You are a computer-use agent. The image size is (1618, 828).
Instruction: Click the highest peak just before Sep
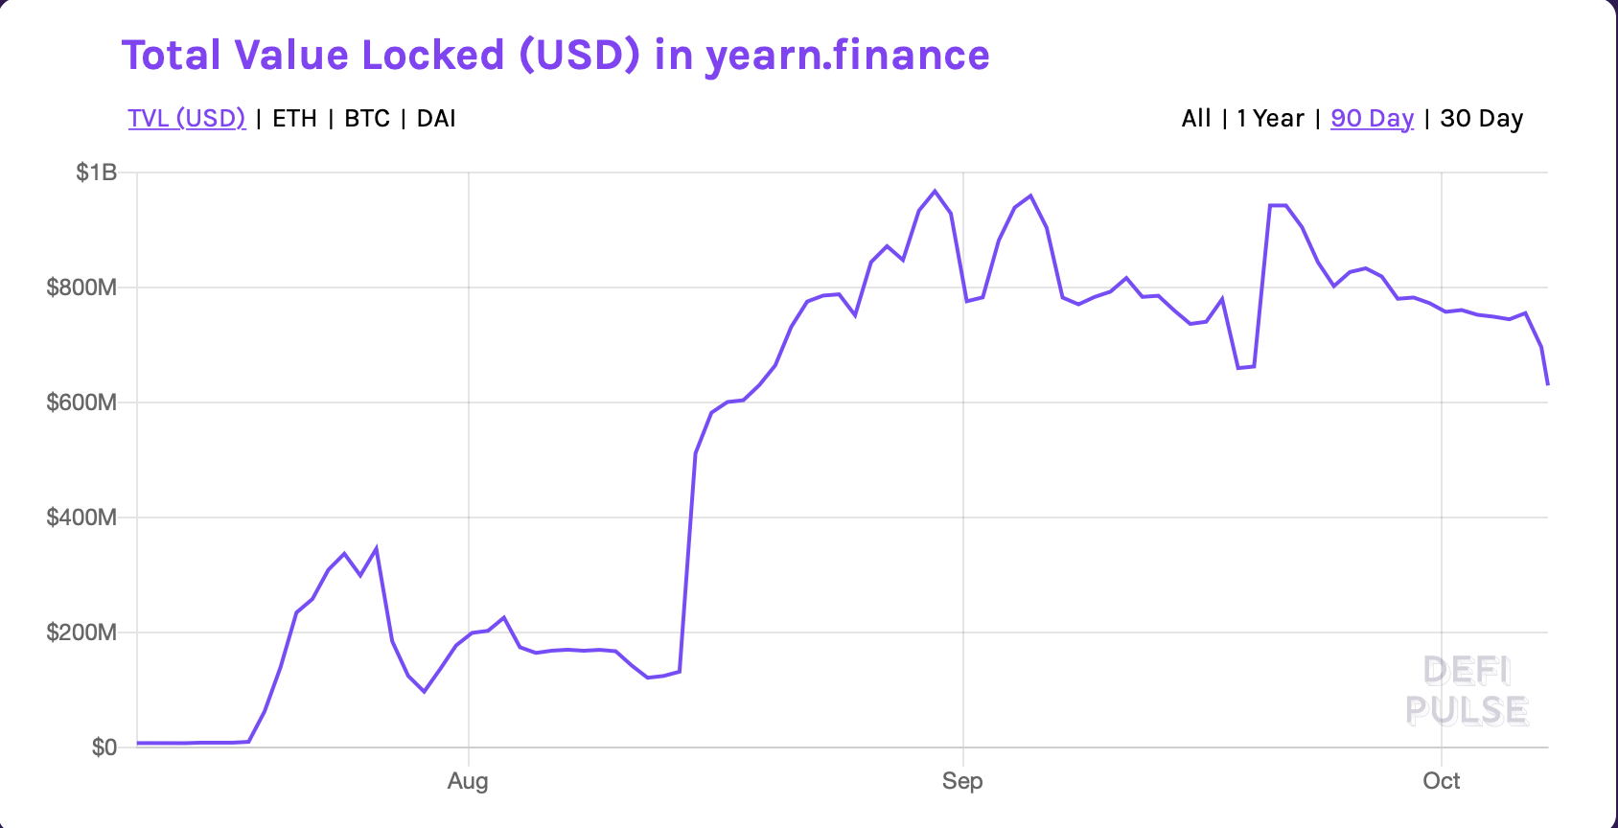point(936,192)
